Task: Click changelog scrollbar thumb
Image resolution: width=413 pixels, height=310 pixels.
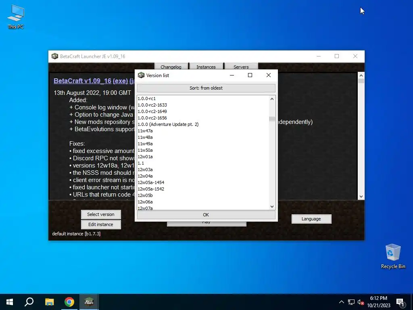Action: coord(361,81)
